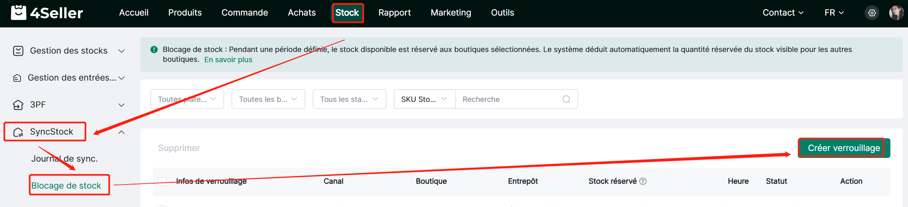Viewport: 908px width, 207px height.
Task: Open the settings gear icon
Action: coord(872,13)
